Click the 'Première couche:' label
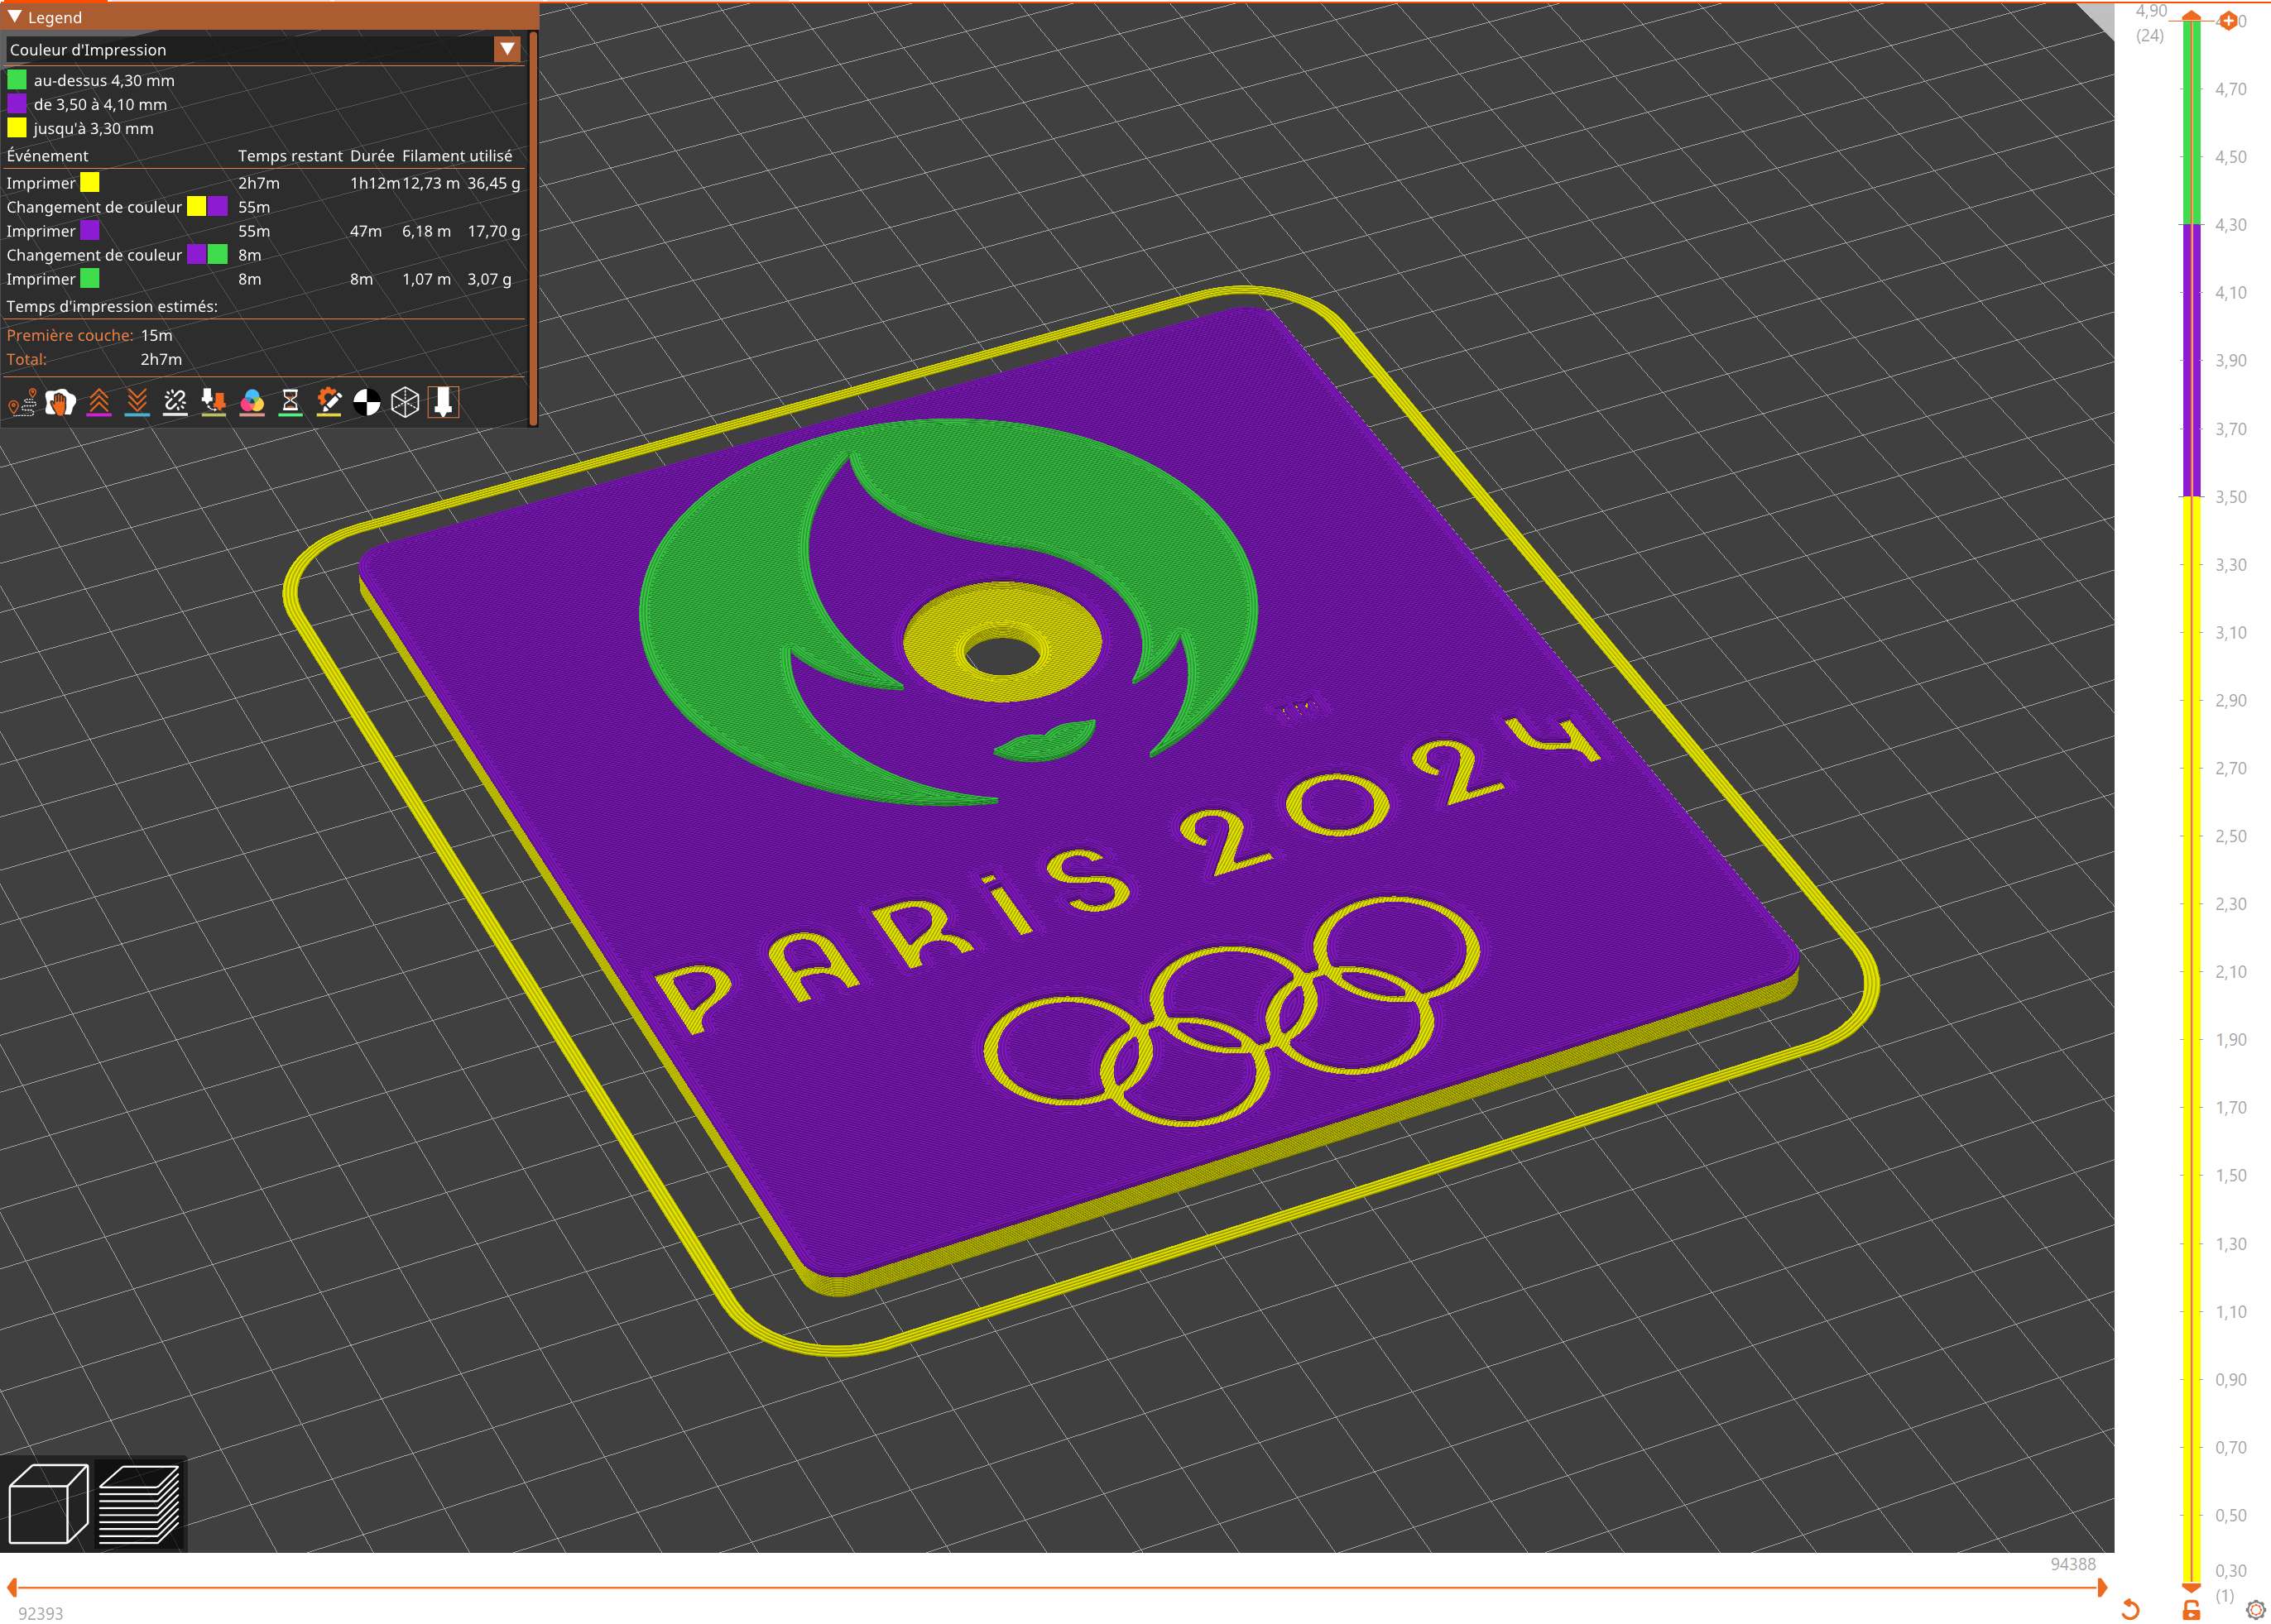The width and height of the screenshot is (2271, 1624). (70, 335)
